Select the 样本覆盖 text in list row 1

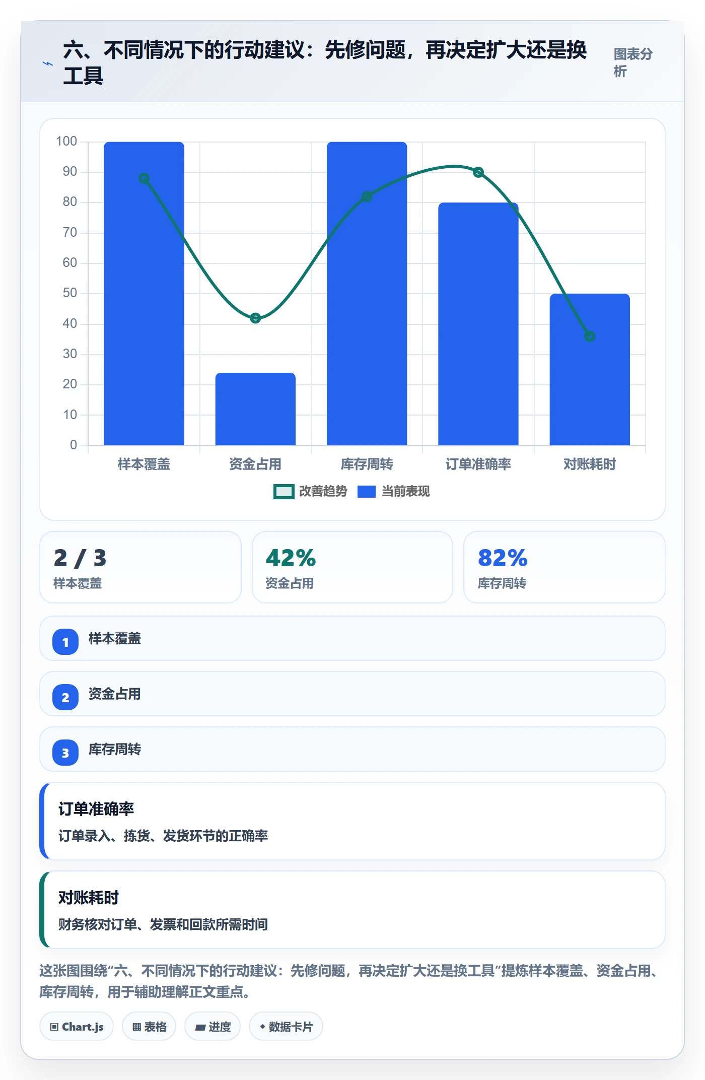coord(115,639)
